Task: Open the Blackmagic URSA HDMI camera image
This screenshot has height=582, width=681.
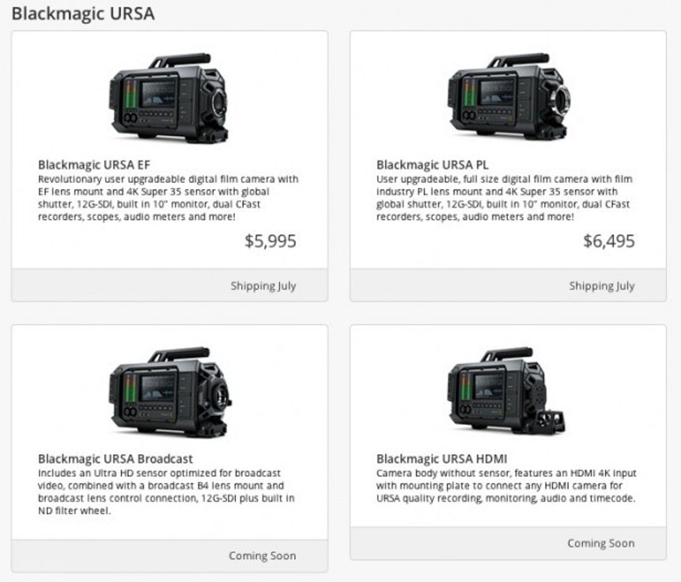Action: click(507, 390)
